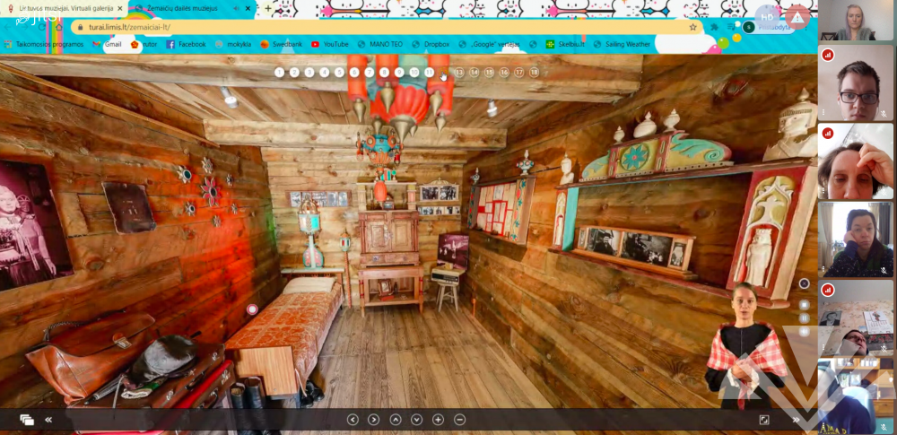This screenshot has width=897, height=435.
Task: Select panorama scene 6
Action: 354,72
